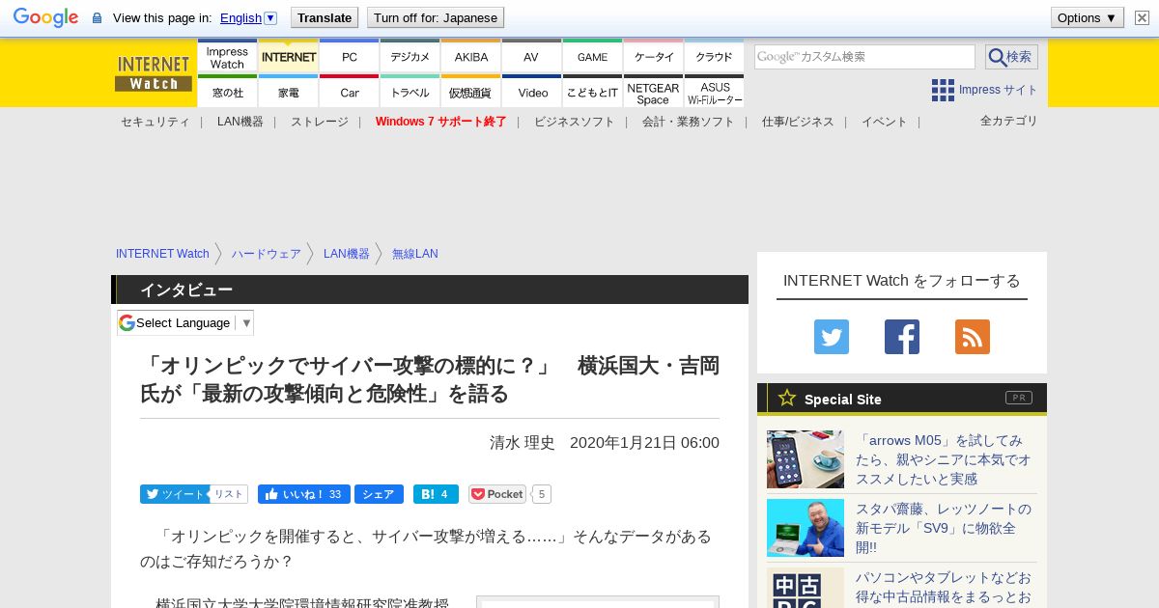The height and width of the screenshot is (608, 1159).
Task: Open the Options menu
Action: click(1088, 17)
